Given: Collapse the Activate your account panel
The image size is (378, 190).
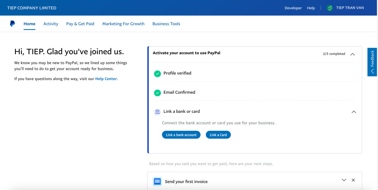Looking at the screenshot, I should point(352,54).
